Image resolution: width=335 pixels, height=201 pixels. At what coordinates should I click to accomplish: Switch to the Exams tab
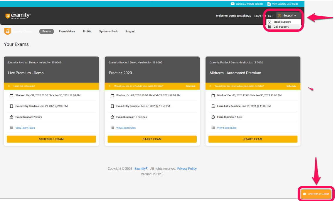[46, 31]
